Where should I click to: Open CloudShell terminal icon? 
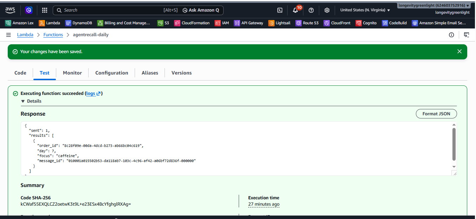(x=280, y=10)
